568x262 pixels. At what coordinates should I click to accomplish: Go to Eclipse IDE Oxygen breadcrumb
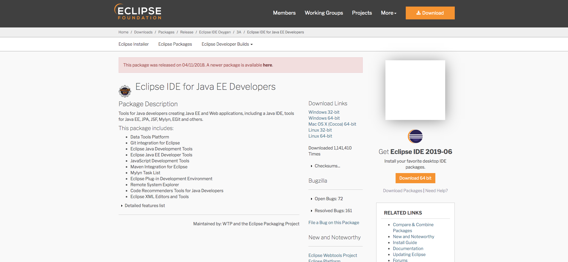pyautogui.click(x=215, y=32)
